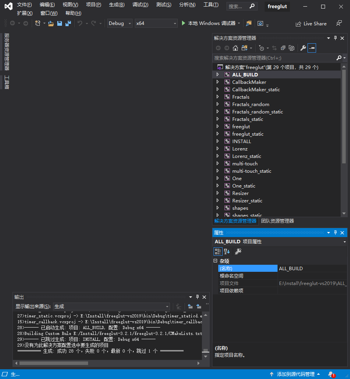Click the wrench Properties icon in Solution Explorer
The width and height of the screenshot is (350, 379).
[303, 48]
